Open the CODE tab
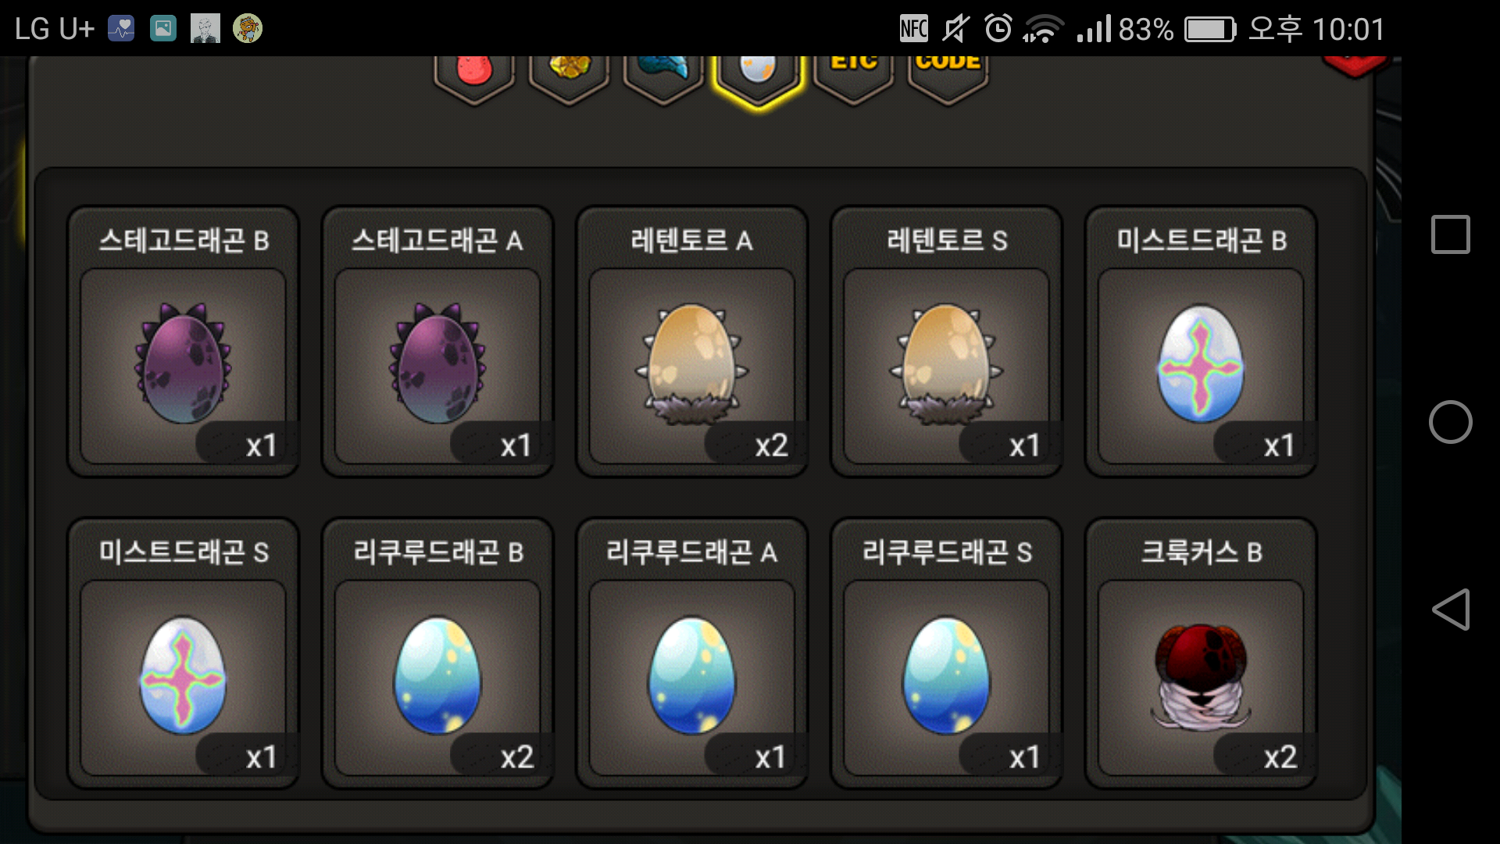This screenshot has height=844, width=1500. click(x=948, y=77)
